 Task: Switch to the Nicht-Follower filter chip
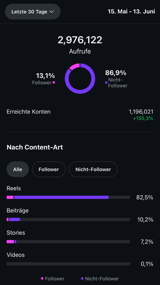point(93,169)
